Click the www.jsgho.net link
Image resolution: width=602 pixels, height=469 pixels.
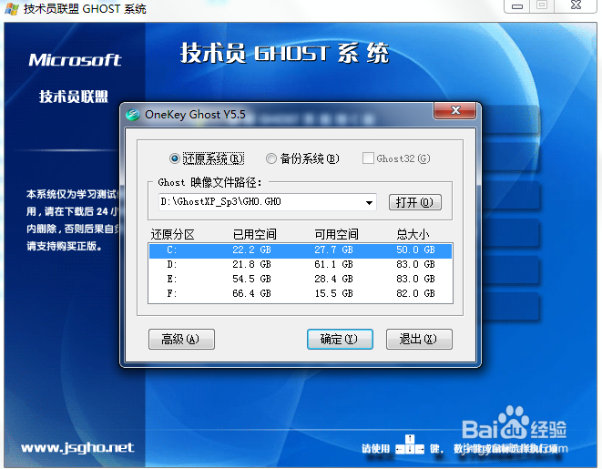click(77, 447)
